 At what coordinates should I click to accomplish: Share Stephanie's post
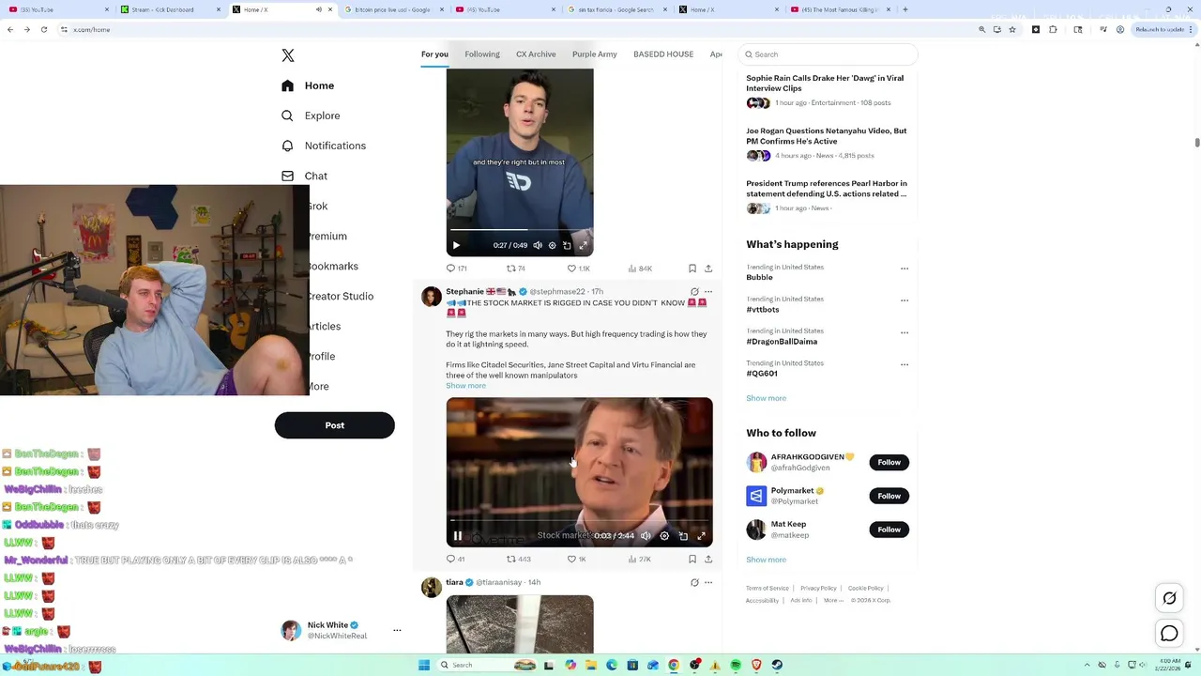coord(708,559)
